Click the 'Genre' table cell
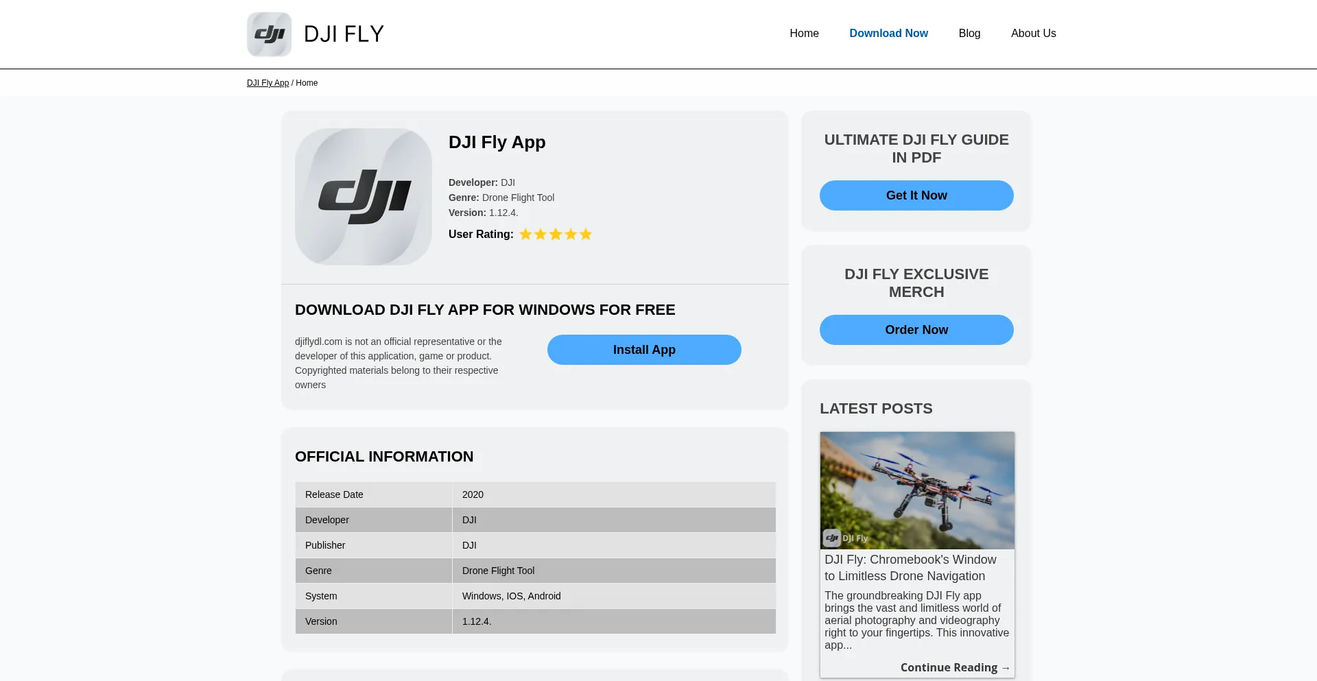 coord(374,571)
